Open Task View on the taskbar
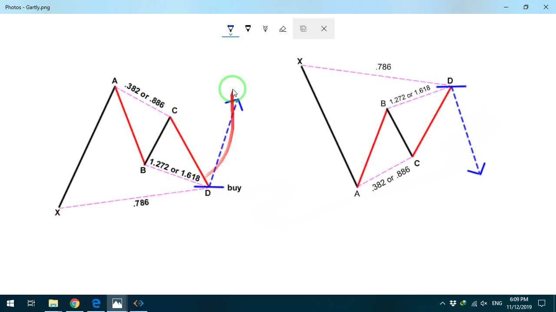 click(31, 303)
